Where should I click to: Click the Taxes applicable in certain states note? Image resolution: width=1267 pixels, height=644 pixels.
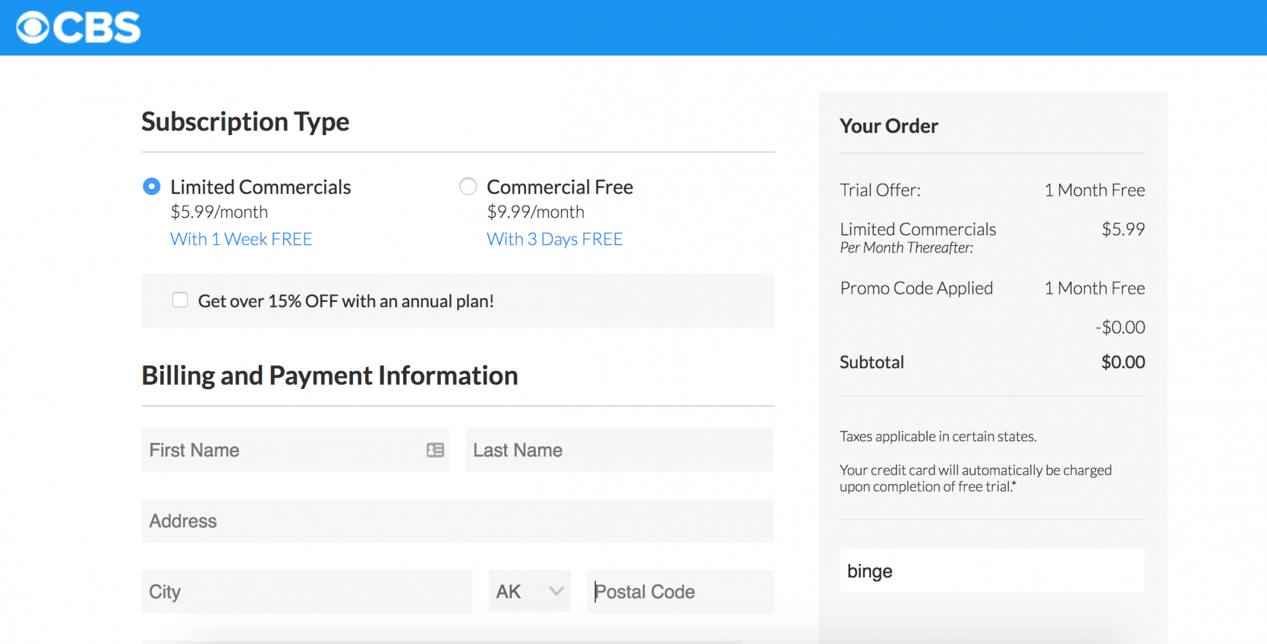938,436
